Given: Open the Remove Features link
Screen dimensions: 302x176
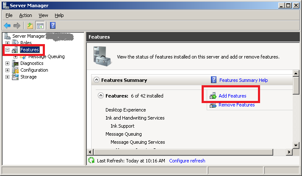Looking at the screenshot, I should tap(236, 105).
